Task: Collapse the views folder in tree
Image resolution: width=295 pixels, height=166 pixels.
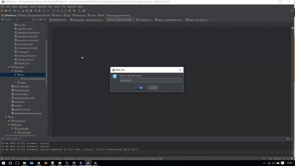Action: click(x=12, y=71)
